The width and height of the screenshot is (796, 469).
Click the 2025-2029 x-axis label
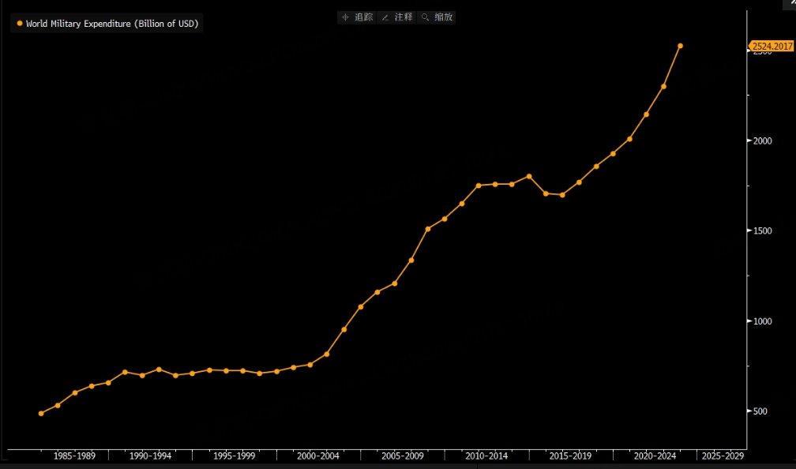(x=723, y=456)
